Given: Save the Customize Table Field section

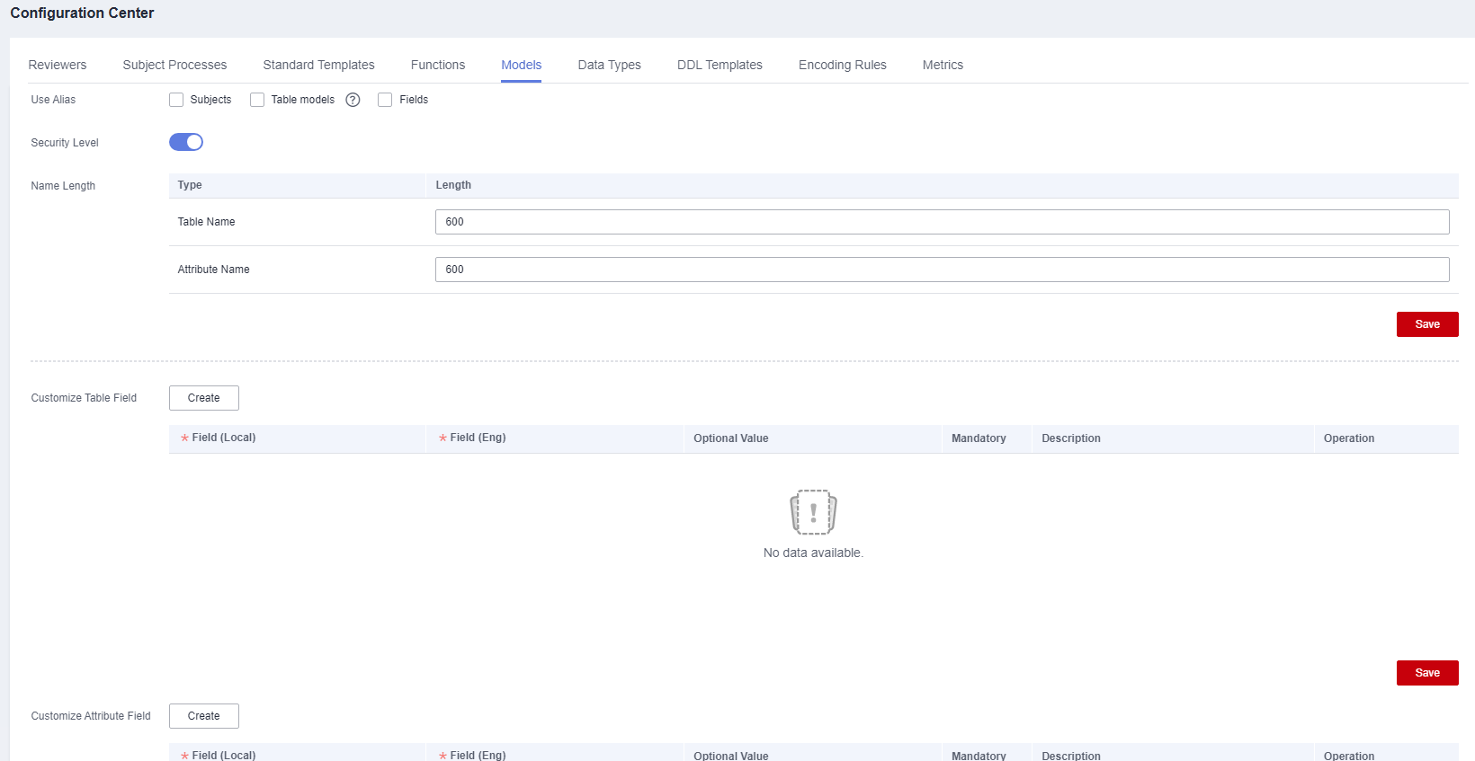Looking at the screenshot, I should [1427, 673].
